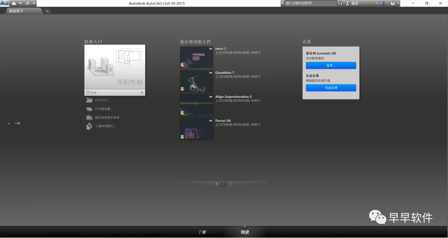Go to the 了解 page via left arrow

click(x=9, y=123)
